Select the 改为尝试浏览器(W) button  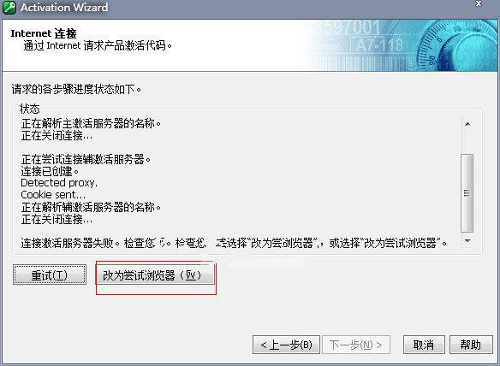155,274
